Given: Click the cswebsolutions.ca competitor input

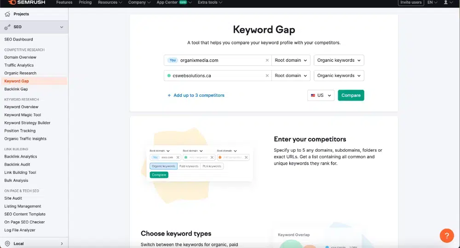Looking at the screenshot, I should coord(218,76).
